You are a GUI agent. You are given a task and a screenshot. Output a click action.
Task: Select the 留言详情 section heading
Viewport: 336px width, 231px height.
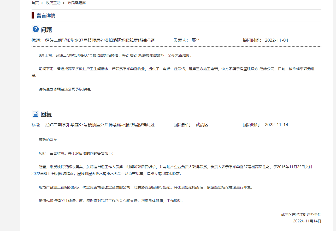click(46, 16)
